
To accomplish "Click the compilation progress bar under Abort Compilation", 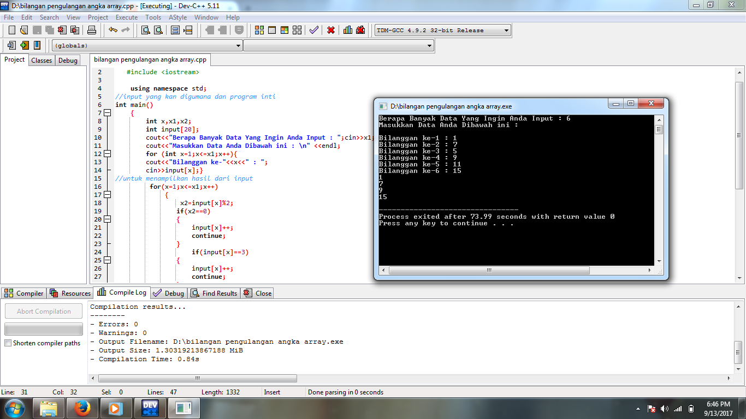I will tap(44, 329).
